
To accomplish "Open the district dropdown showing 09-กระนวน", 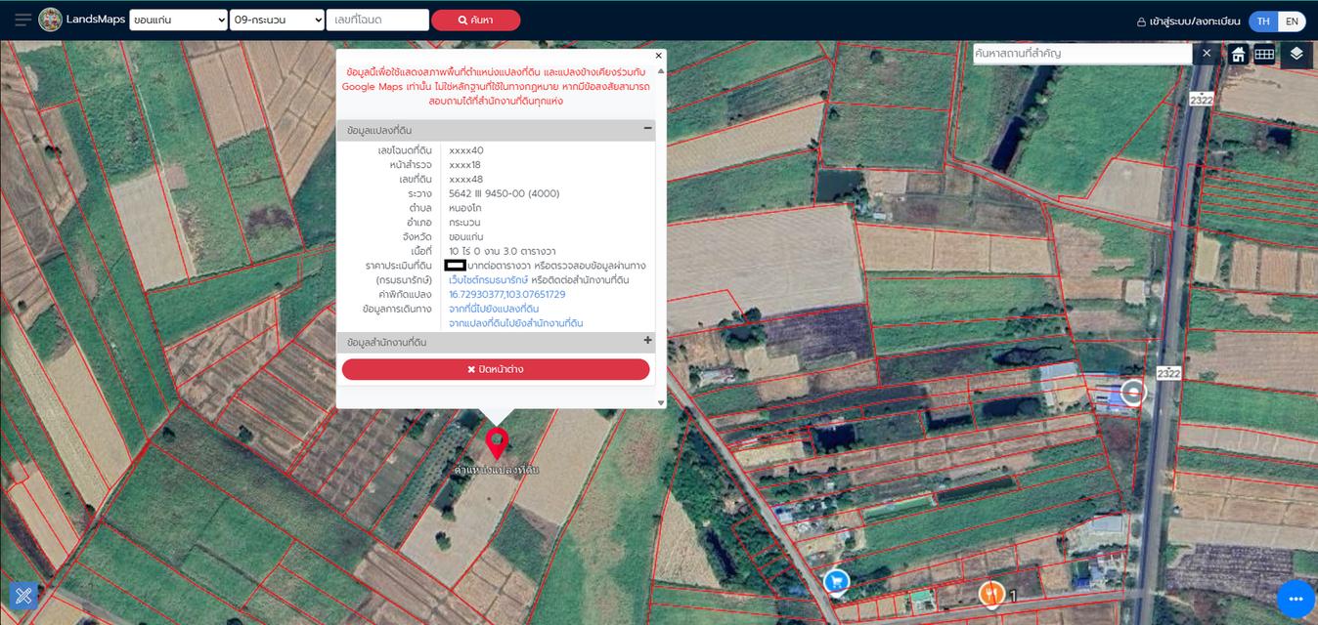I will tap(277, 20).
